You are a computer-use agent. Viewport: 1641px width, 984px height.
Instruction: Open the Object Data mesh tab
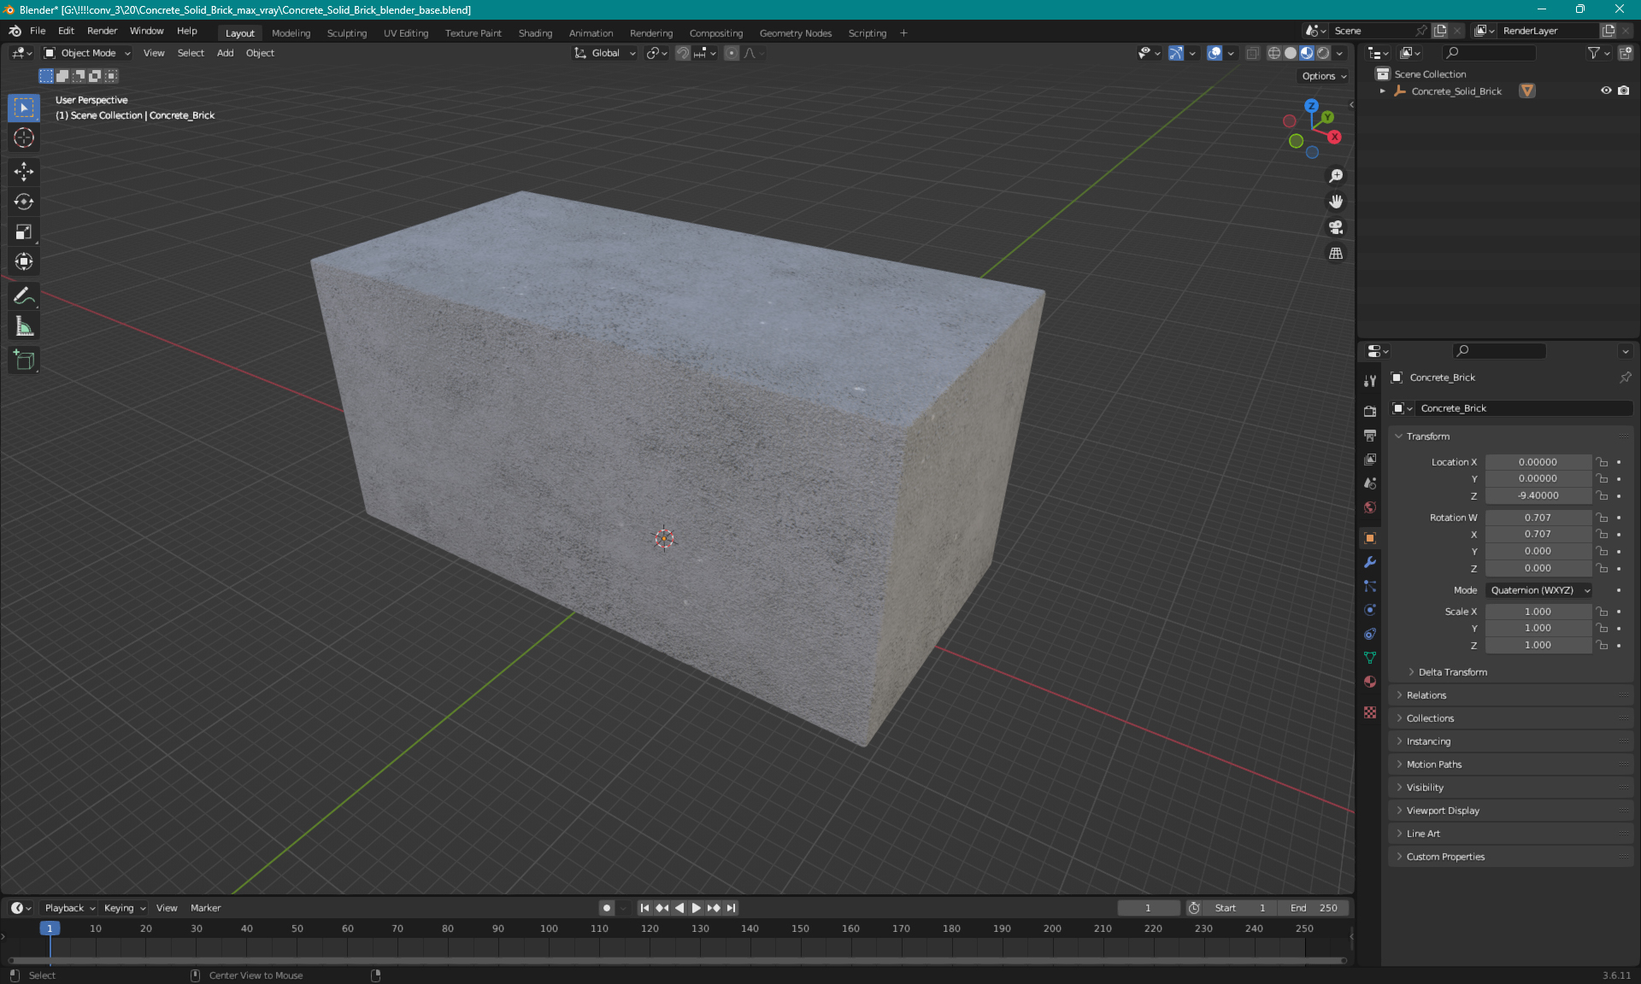pos(1370,658)
